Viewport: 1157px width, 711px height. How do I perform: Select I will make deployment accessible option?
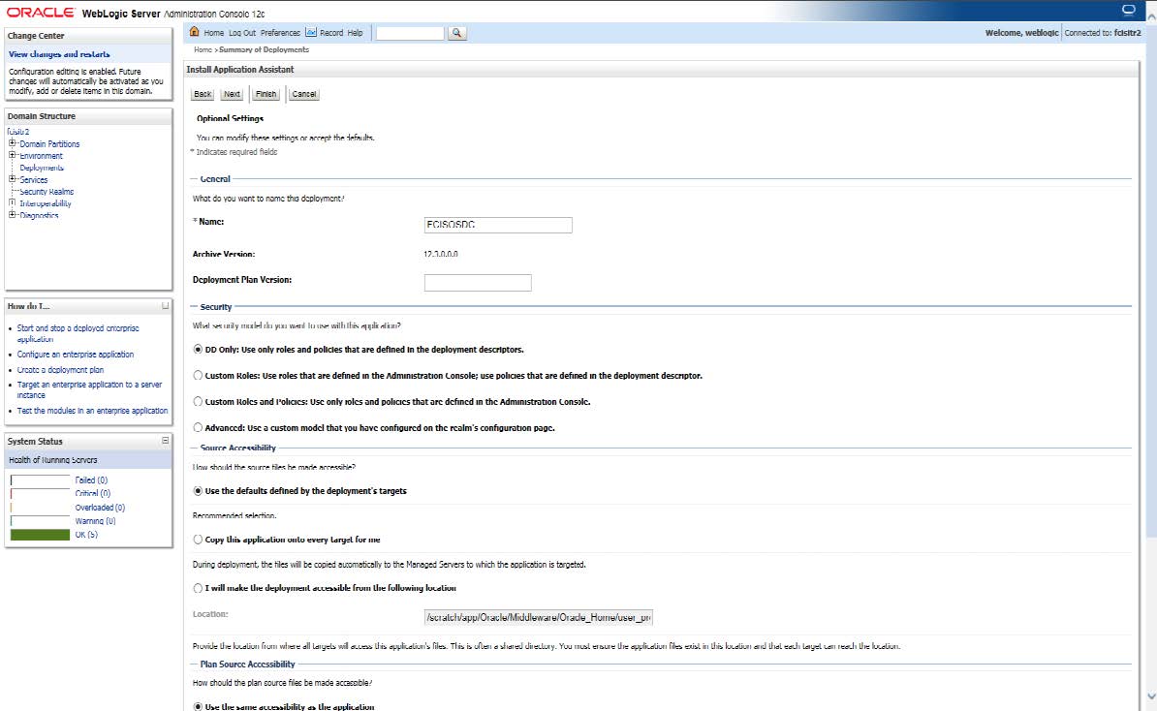198,589
